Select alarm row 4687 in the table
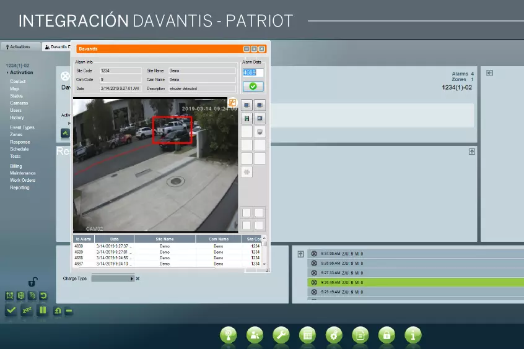 coord(167,264)
